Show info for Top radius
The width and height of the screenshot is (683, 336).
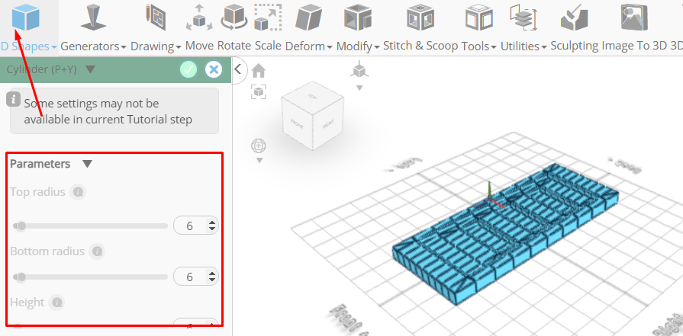pyautogui.click(x=78, y=192)
